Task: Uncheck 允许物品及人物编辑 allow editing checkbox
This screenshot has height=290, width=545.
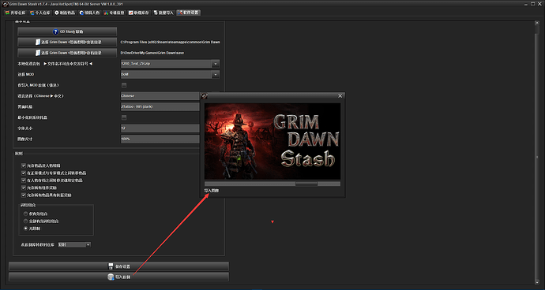Action: tap(24, 165)
